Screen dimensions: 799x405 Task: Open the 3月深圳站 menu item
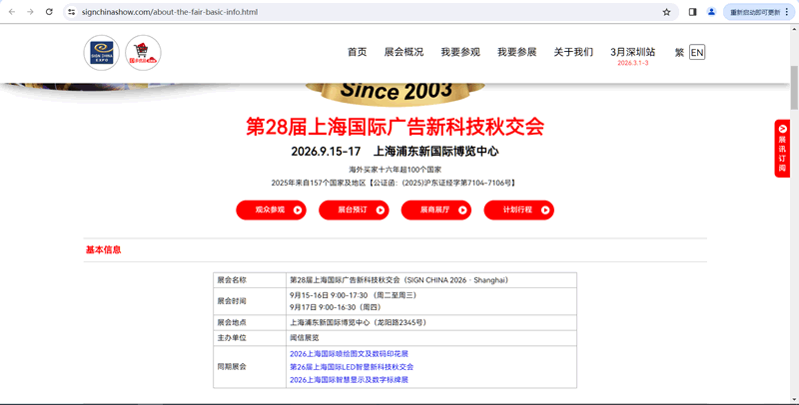pos(633,52)
